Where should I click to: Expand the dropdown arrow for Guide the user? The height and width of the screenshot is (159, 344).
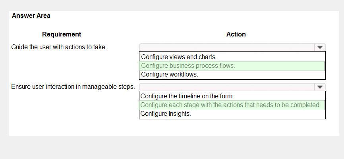[x=320, y=47]
